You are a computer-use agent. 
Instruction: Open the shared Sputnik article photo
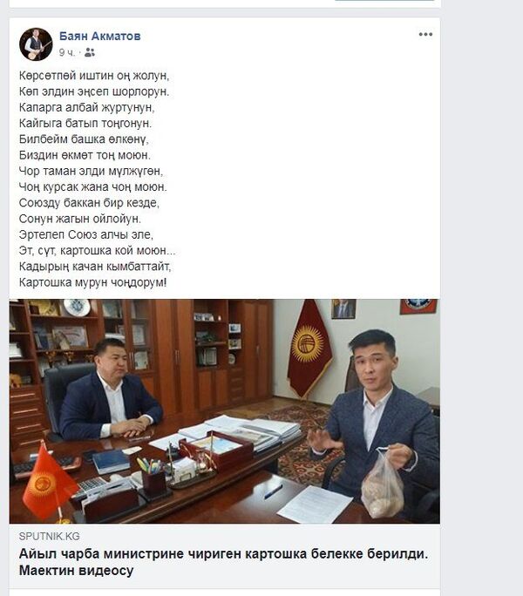click(x=224, y=411)
